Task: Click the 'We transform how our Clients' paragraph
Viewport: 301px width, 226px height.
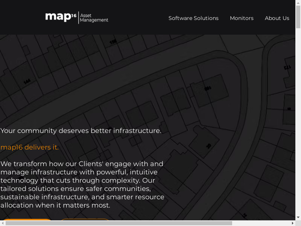Action: click(82, 185)
